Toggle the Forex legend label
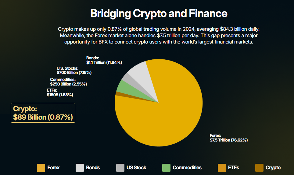Viewport: 294px width, 175px height. 53,168
